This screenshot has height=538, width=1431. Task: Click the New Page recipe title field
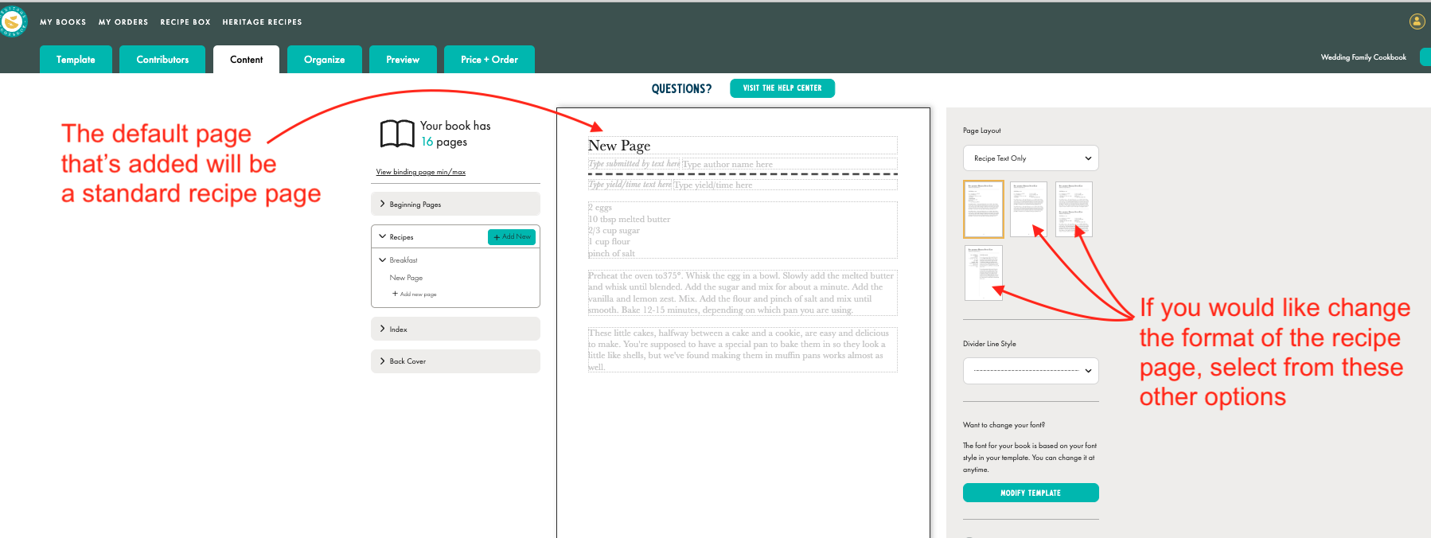[742, 146]
